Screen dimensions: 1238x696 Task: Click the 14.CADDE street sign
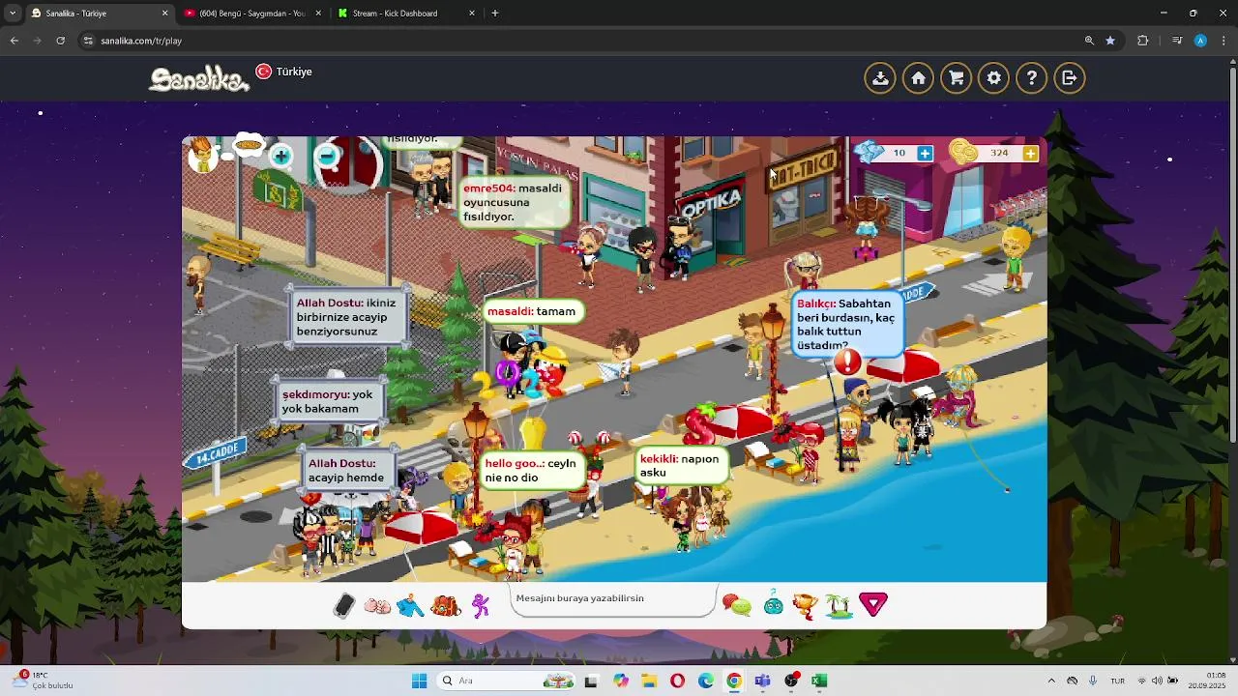215,452
